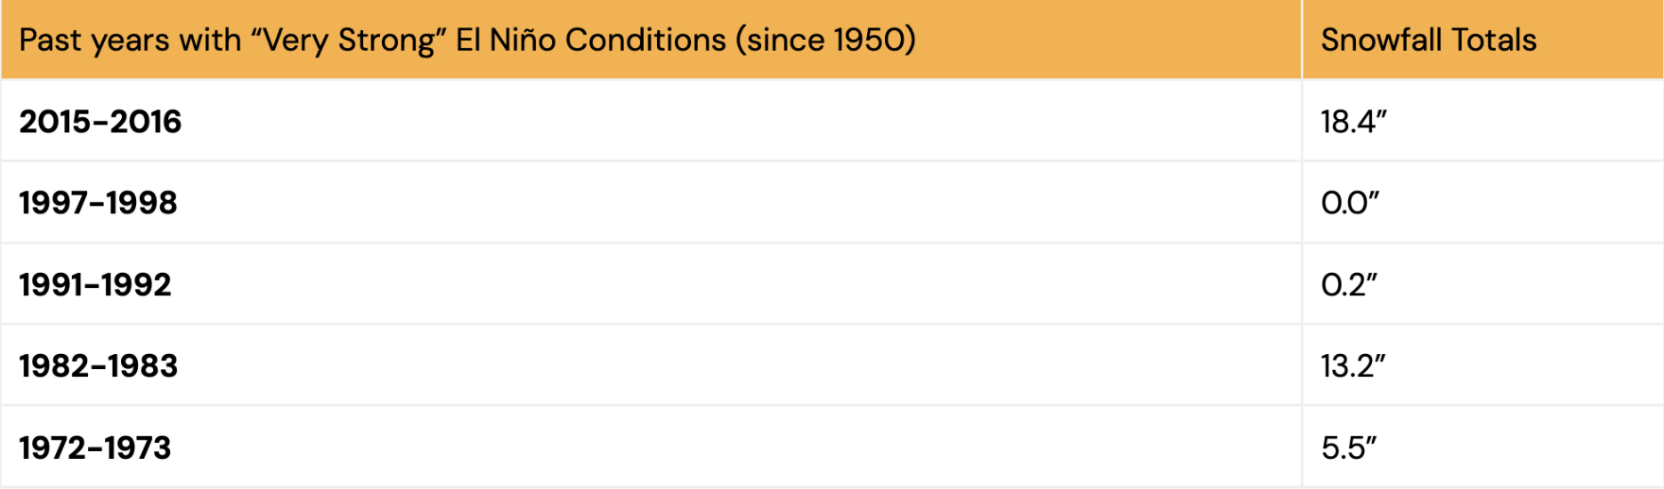1664x489 pixels.
Task: Select the Snowfall Totals column header
Action: [x=1428, y=40]
